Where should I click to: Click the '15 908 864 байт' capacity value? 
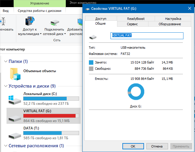coord(142,79)
